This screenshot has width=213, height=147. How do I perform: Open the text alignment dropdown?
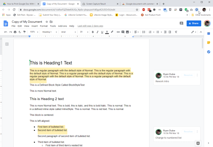pyautogui.click(x=136, y=32)
